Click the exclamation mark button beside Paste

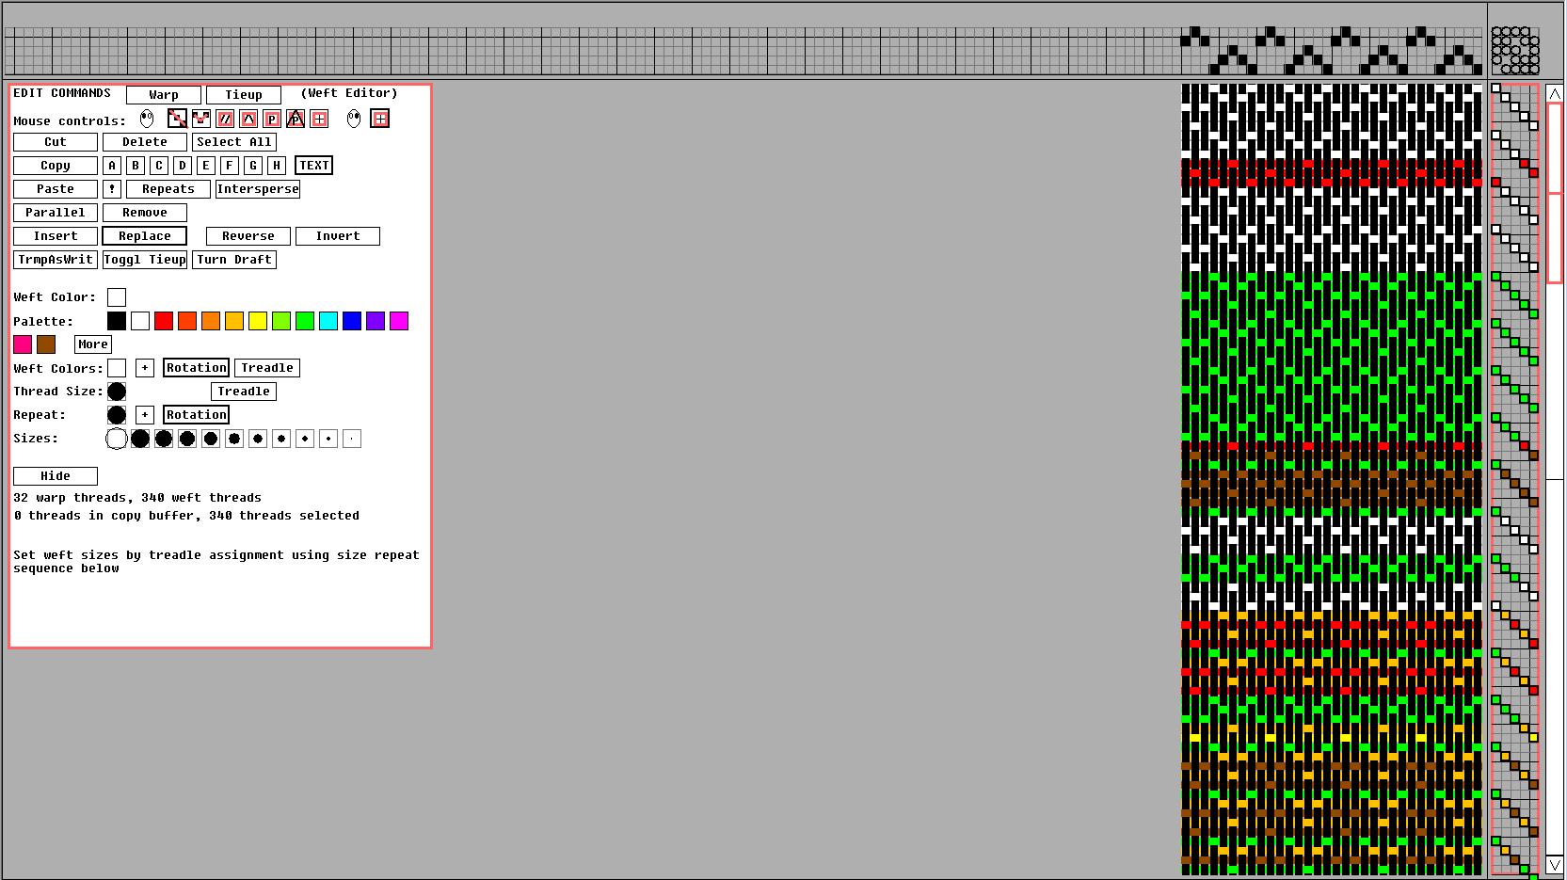(x=112, y=189)
